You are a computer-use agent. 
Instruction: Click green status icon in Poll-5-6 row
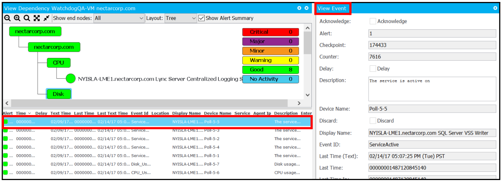(5, 173)
